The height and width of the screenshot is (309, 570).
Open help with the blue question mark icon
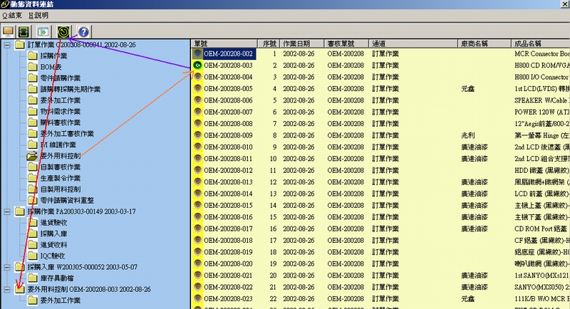[83, 31]
